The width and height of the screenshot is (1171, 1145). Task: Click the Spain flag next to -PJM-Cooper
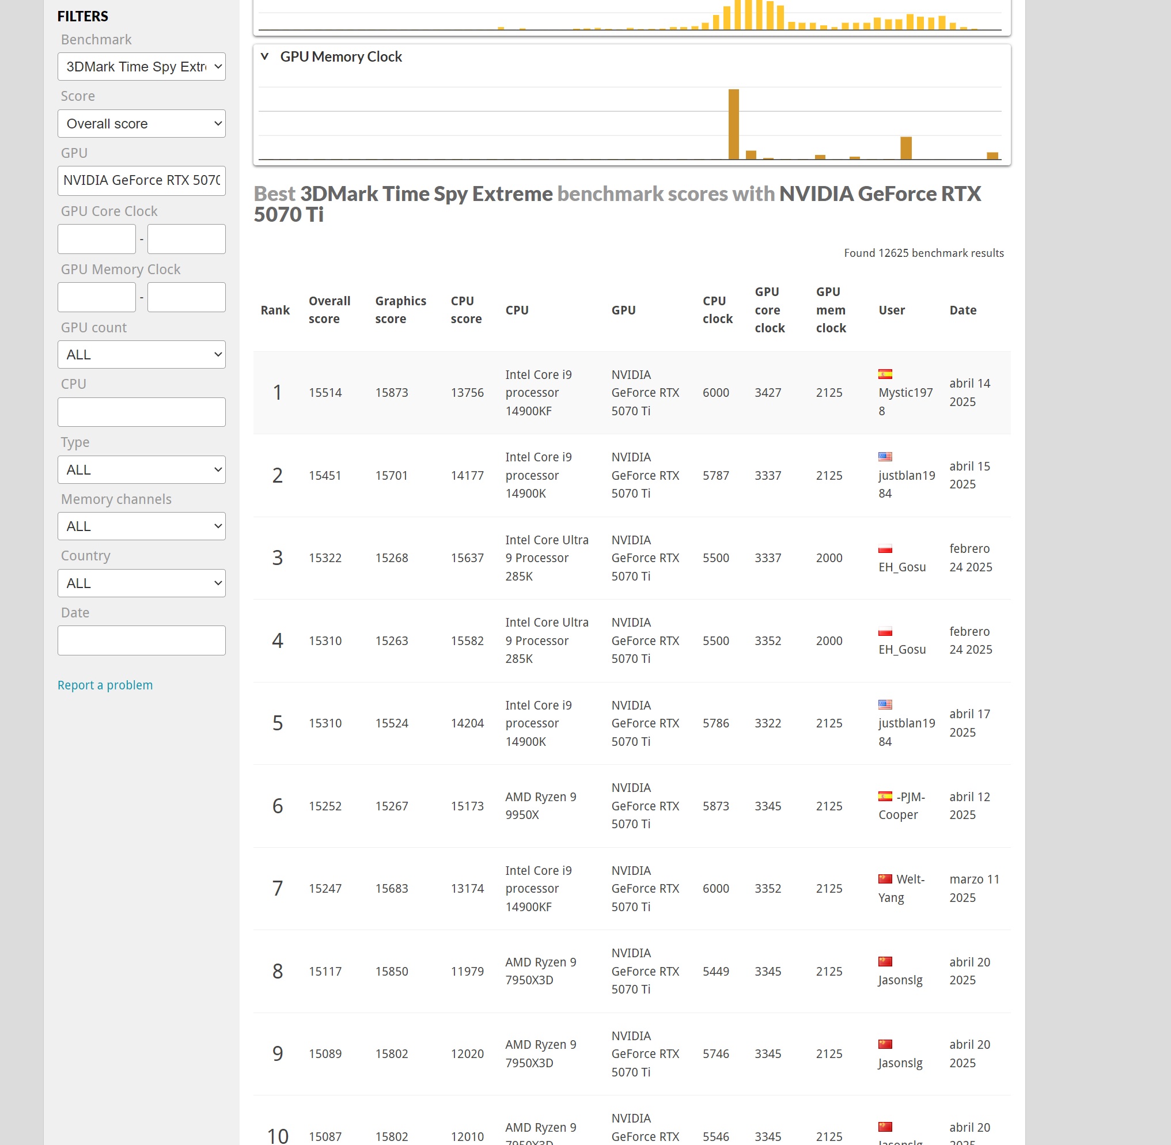[885, 796]
